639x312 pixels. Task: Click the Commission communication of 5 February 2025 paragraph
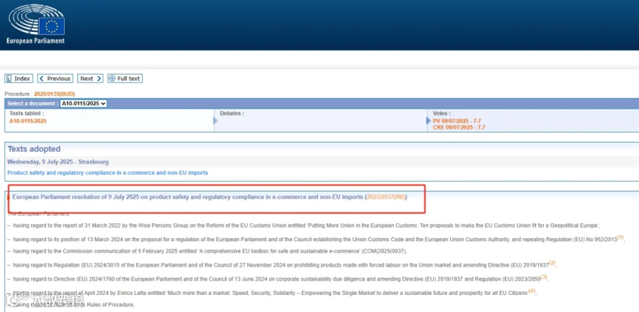point(207,252)
